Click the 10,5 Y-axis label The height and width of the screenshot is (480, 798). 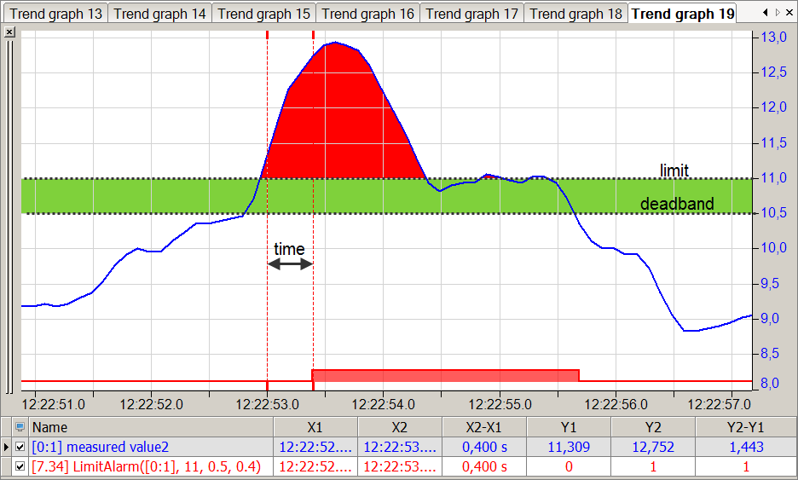point(773,212)
